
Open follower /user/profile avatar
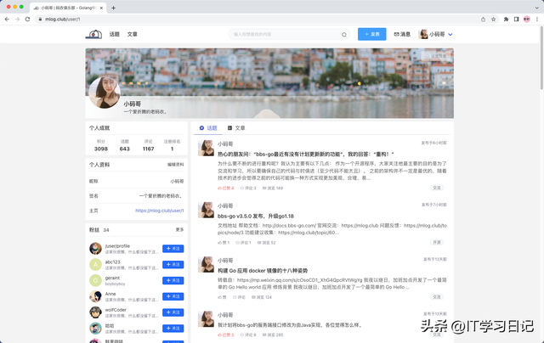[95, 249]
